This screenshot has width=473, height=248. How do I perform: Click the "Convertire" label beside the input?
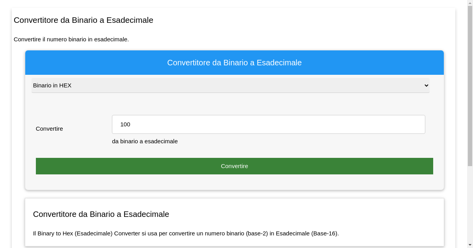tap(49, 129)
